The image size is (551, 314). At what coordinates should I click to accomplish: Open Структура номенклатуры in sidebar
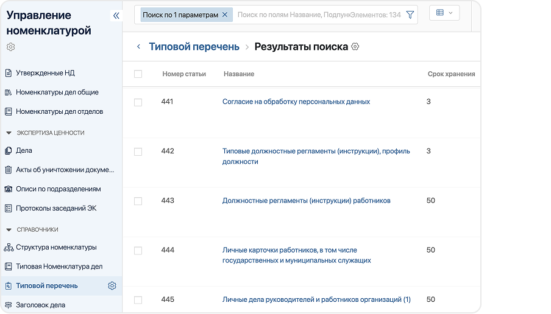pyautogui.click(x=55, y=247)
